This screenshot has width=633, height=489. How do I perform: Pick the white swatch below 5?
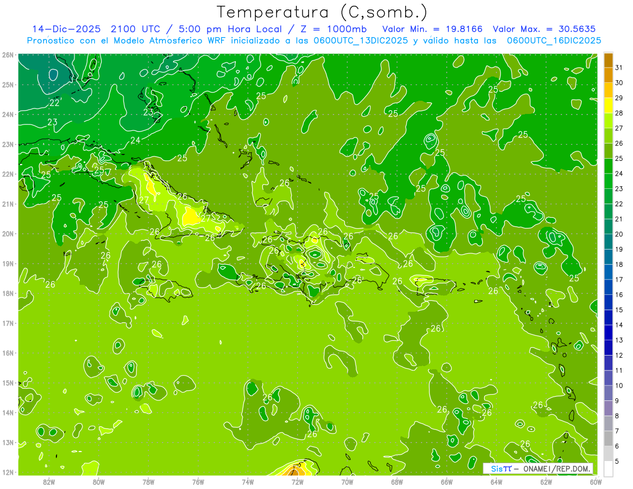click(608, 468)
